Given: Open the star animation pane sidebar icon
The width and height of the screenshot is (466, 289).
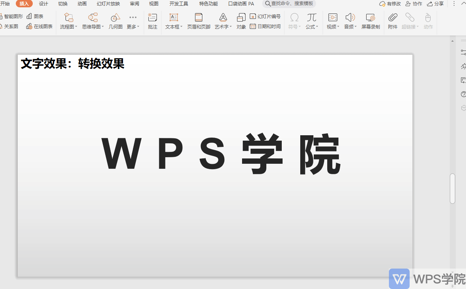Looking at the screenshot, I should [x=463, y=66].
